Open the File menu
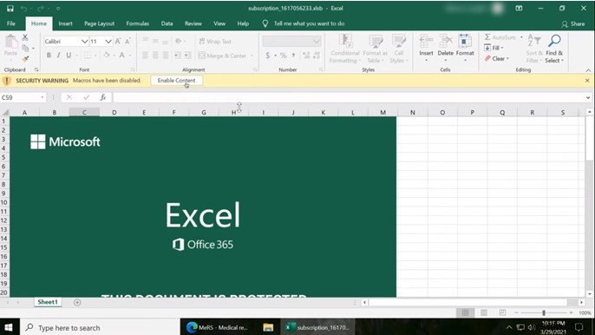This screenshot has width=595, height=335. pyautogui.click(x=11, y=23)
